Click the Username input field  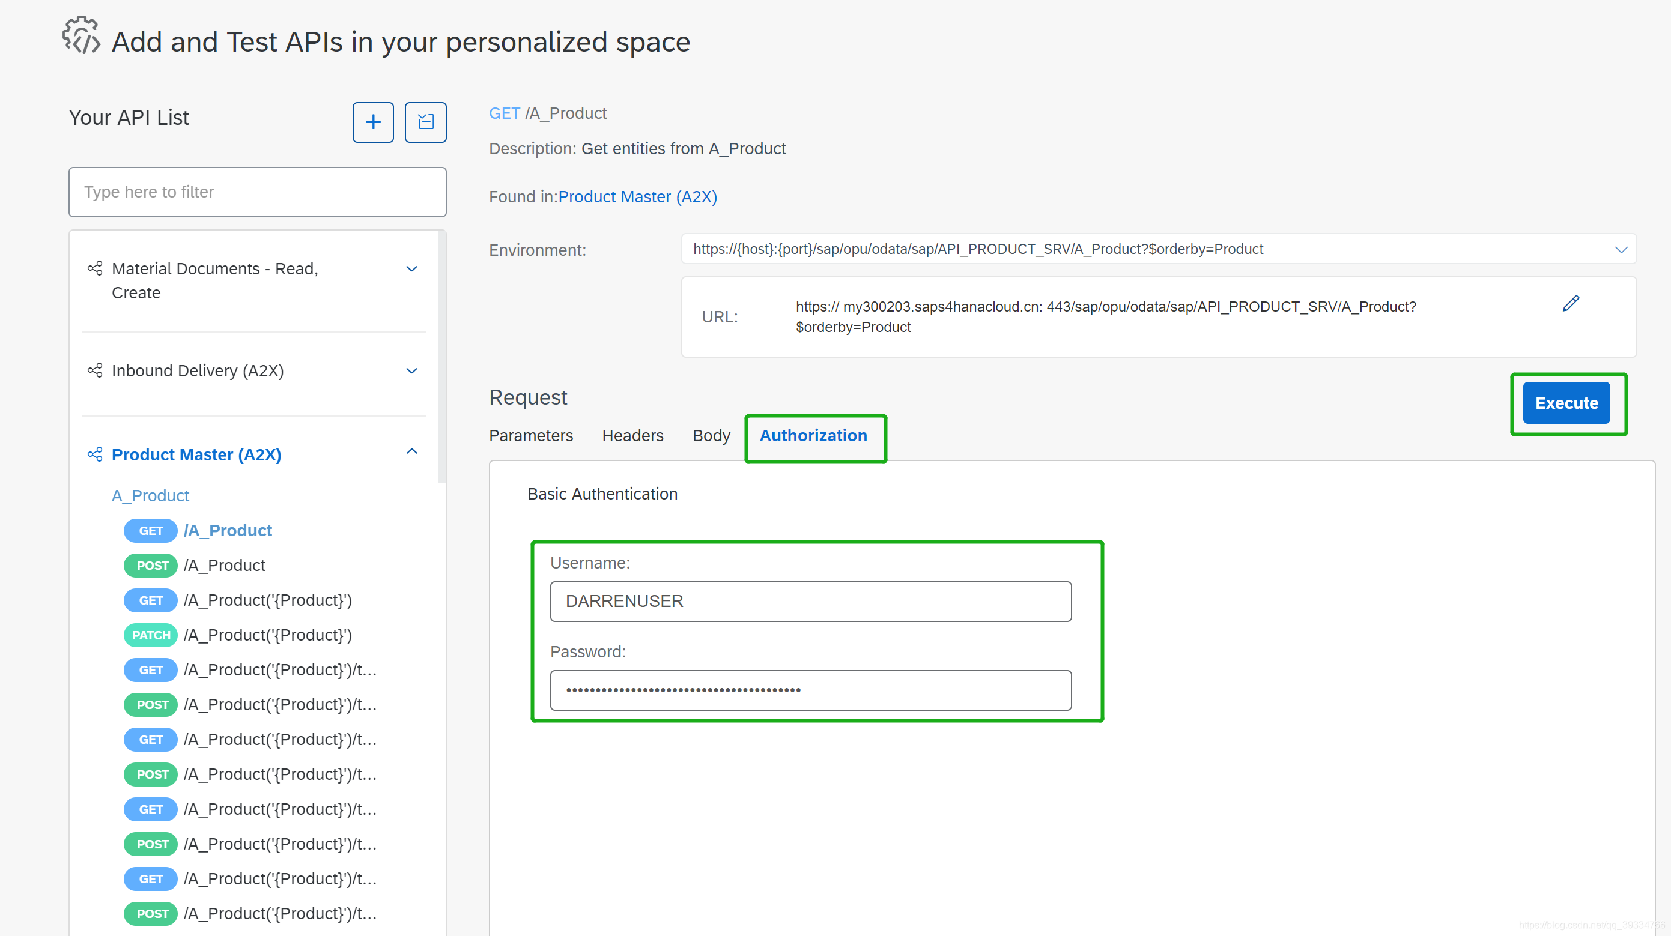810,601
